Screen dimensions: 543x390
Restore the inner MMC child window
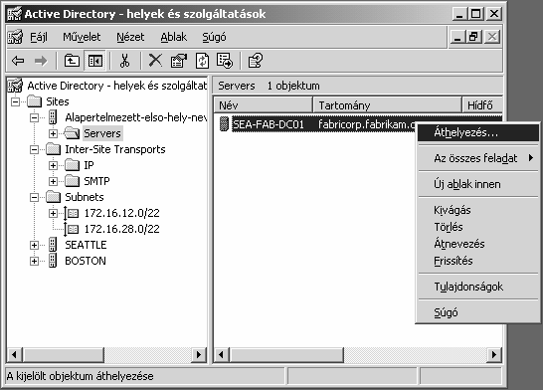[x=474, y=37]
